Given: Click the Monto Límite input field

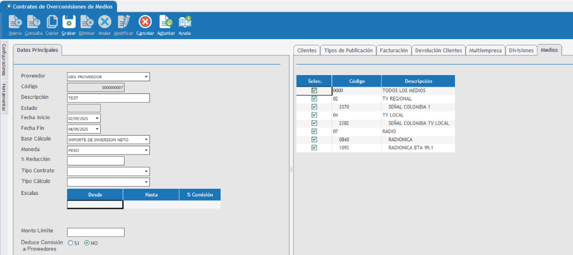Looking at the screenshot, I should (x=95, y=232).
